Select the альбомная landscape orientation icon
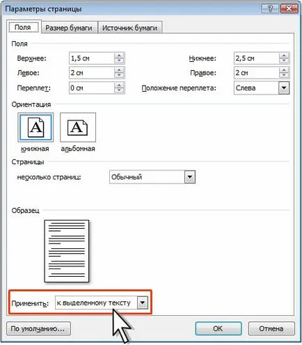Image resolution: width=302 pixels, height=345 pixels. pyautogui.click(x=78, y=127)
